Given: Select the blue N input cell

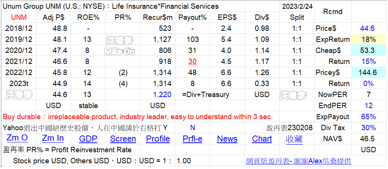Looking at the screenshot, I should pyautogui.click(x=192, y=128).
